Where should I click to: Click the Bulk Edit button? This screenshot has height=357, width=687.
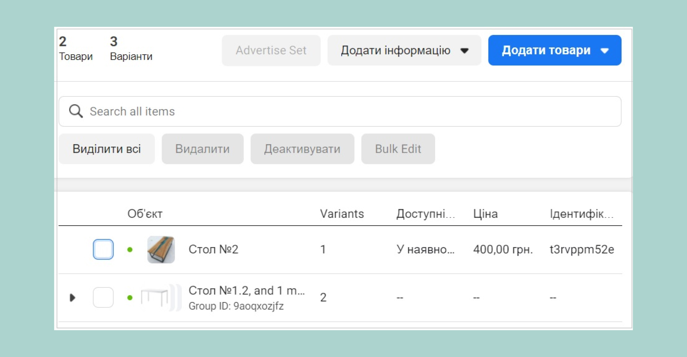tap(398, 149)
